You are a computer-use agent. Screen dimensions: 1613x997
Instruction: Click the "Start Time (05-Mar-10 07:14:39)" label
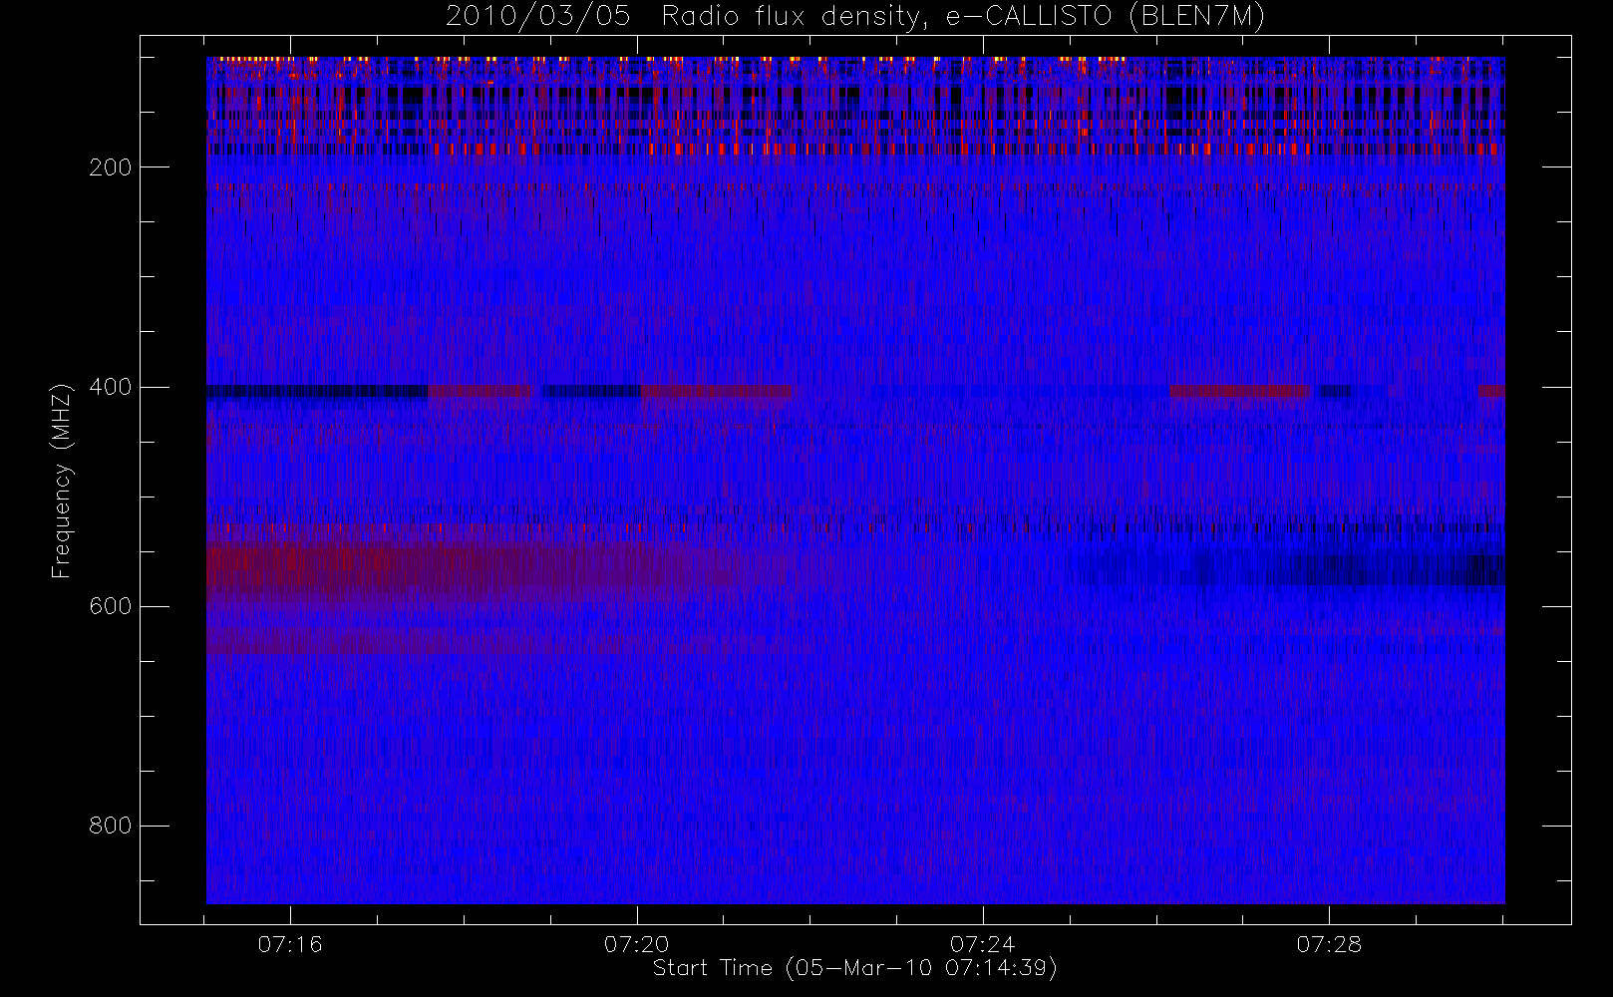tap(855, 968)
